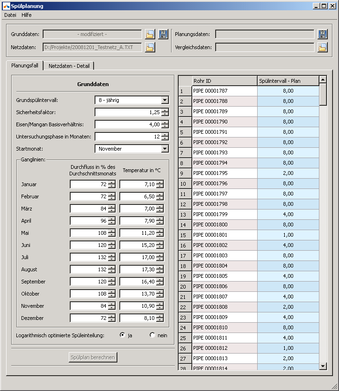Select the 'nein' logarithmic option
The height and width of the screenshot is (391, 339).
[152, 335]
